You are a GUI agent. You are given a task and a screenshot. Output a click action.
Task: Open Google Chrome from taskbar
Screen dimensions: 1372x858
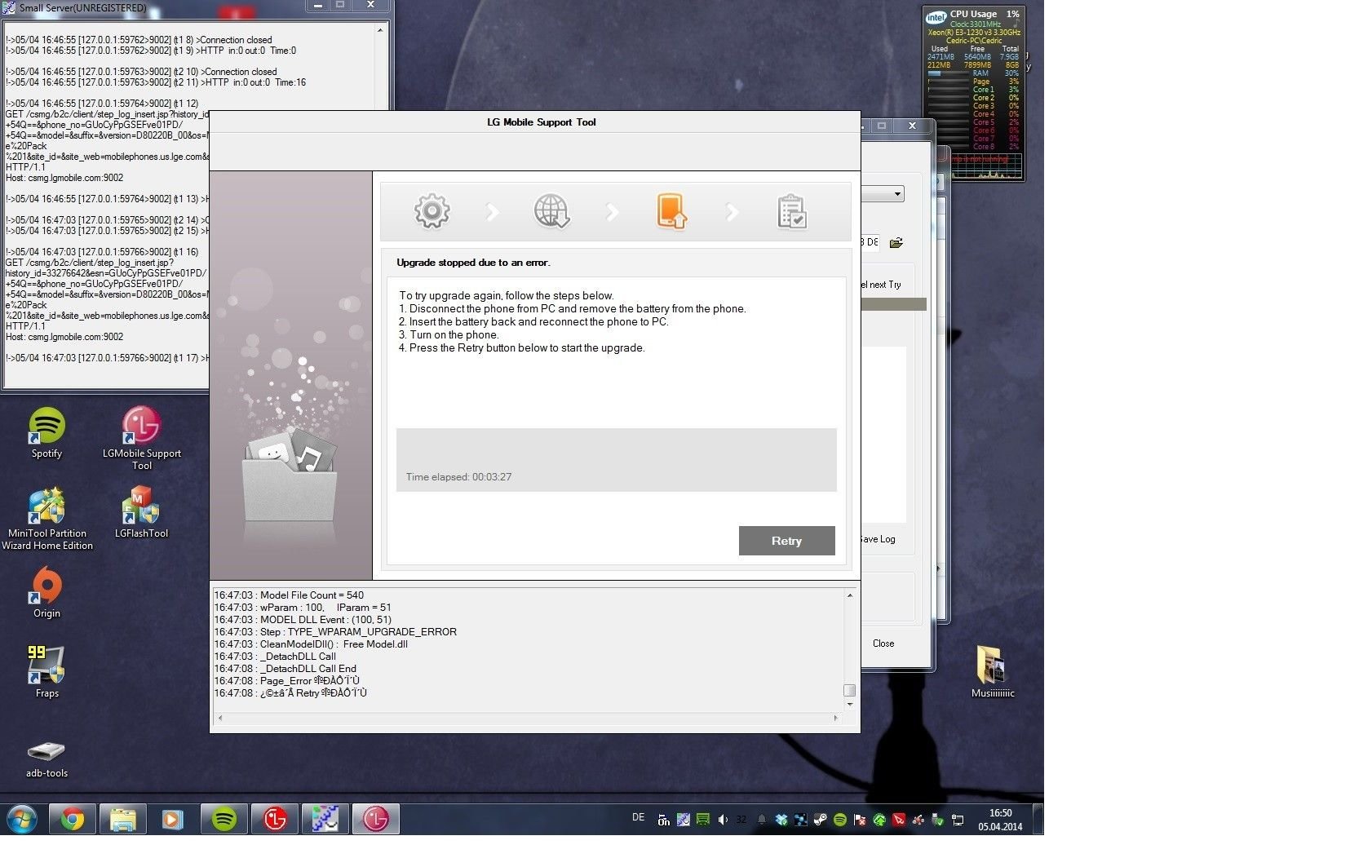72,819
